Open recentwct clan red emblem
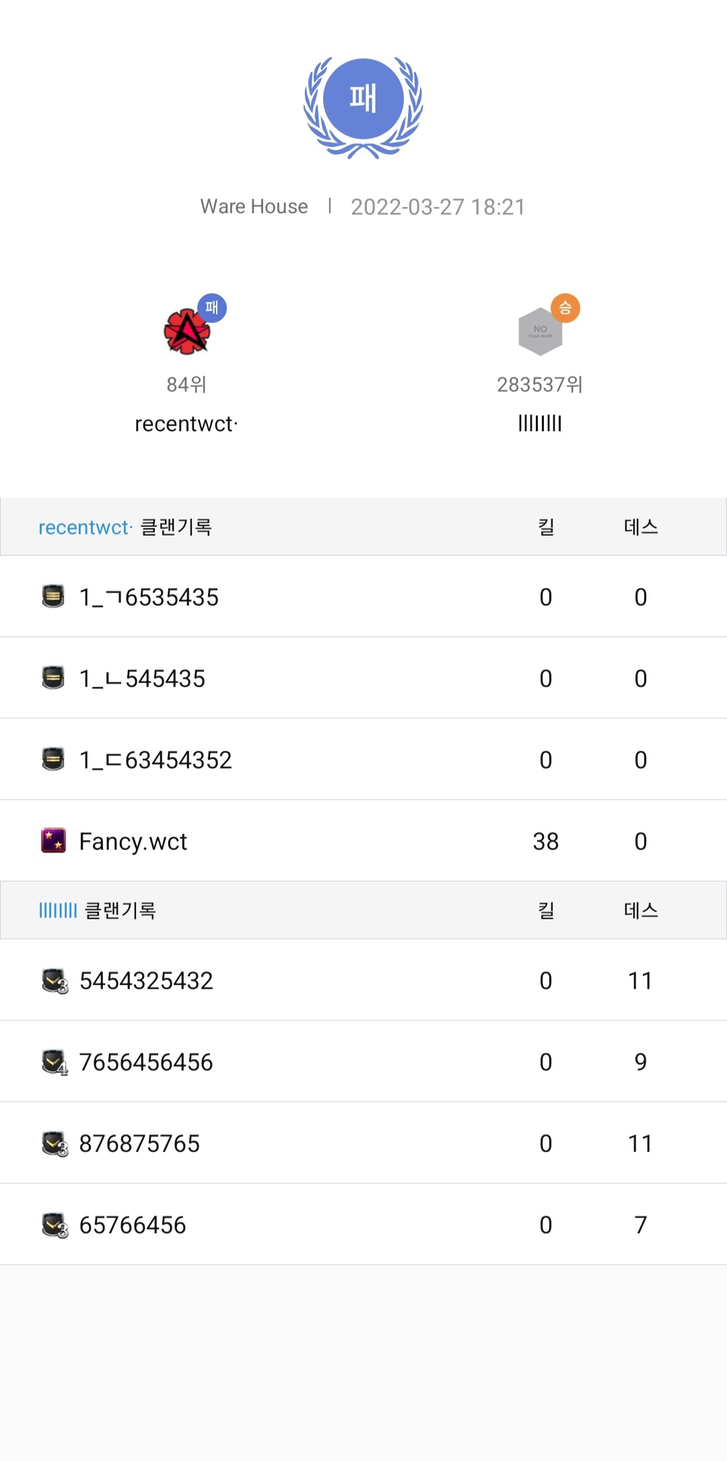Viewport: 727px width, 1461px height. pyautogui.click(x=186, y=332)
